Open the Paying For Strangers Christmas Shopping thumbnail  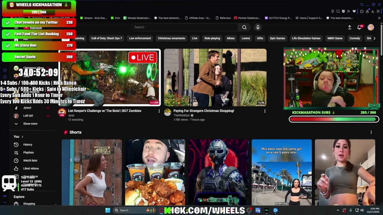pyautogui.click(x=215, y=78)
